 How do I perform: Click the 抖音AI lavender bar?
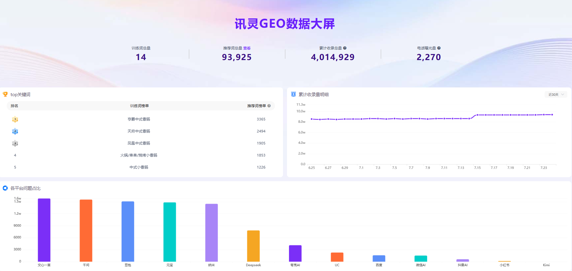pos(463,260)
